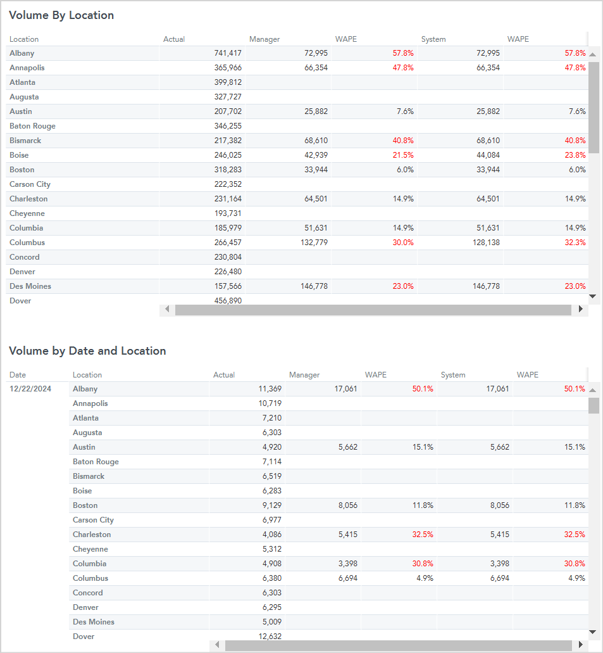Click the top table's vertical scrollbar thumb
The height and width of the screenshot is (653, 603).
pos(594,108)
